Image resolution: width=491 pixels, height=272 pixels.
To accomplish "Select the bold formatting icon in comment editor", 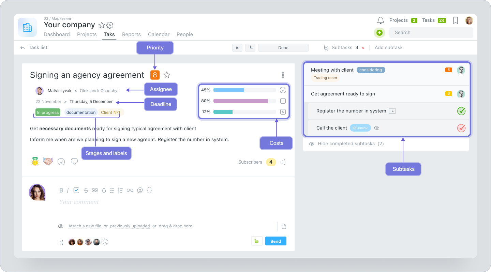I will coord(61,190).
